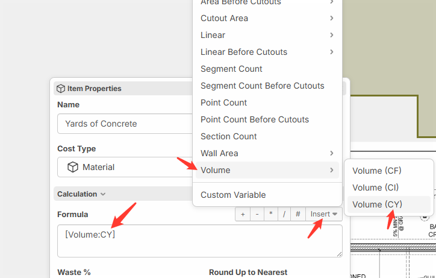436x278 pixels.
Task: Open the Linear submenu
Action: (267, 35)
